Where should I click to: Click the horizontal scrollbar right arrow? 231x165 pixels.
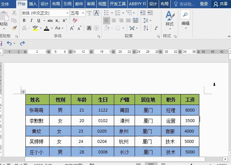(x=225, y=159)
